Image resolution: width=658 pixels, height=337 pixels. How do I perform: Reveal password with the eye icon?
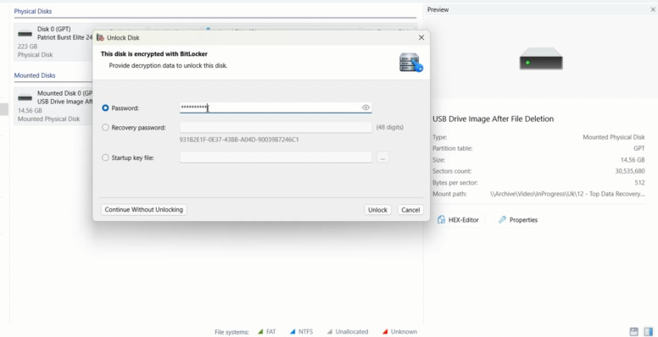366,108
